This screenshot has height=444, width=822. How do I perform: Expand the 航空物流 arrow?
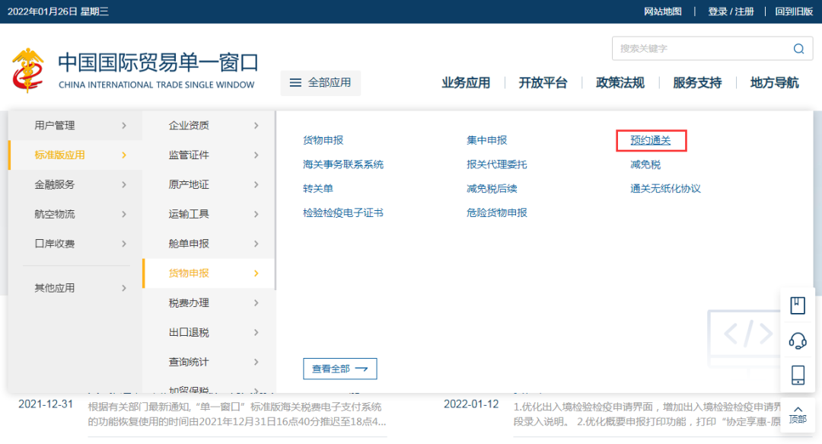[x=124, y=214]
